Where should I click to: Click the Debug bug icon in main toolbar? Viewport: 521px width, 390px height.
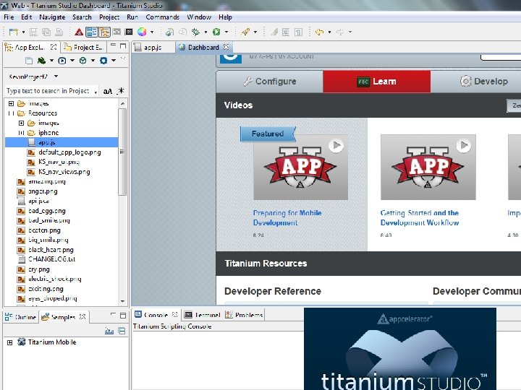click(195, 32)
